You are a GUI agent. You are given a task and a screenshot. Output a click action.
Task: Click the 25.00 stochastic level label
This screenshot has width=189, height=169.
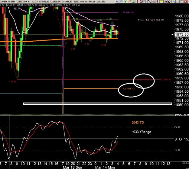pyautogui.click(x=177, y=127)
